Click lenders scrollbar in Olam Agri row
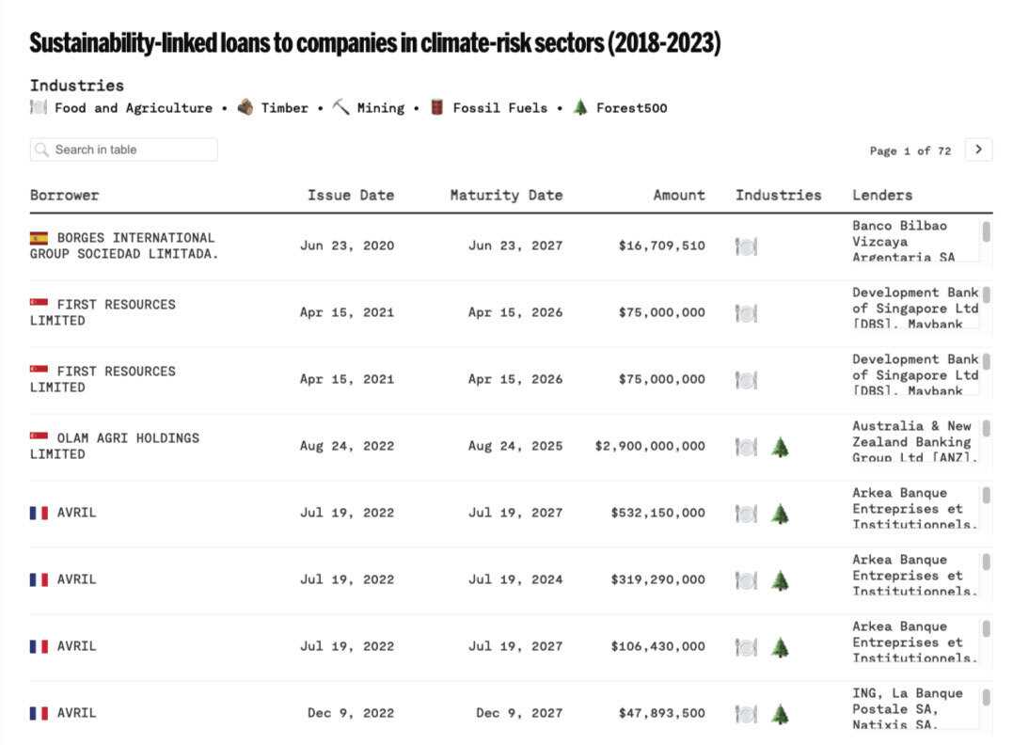 pyautogui.click(x=986, y=429)
